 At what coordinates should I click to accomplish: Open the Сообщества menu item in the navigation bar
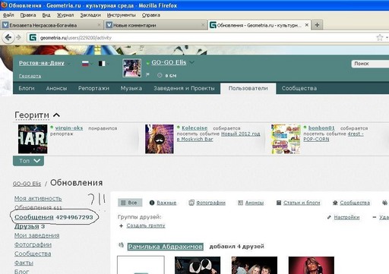299,88
